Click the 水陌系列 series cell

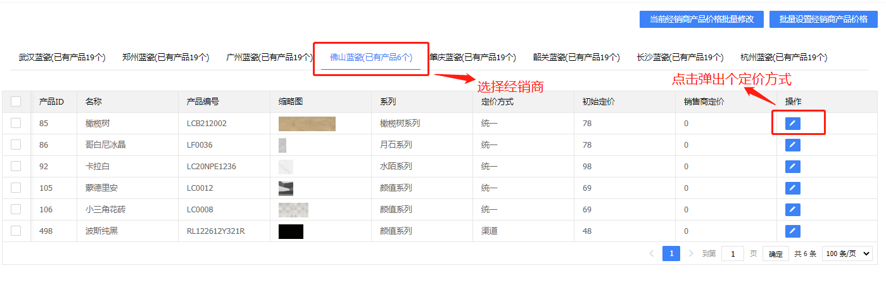point(396,167)
